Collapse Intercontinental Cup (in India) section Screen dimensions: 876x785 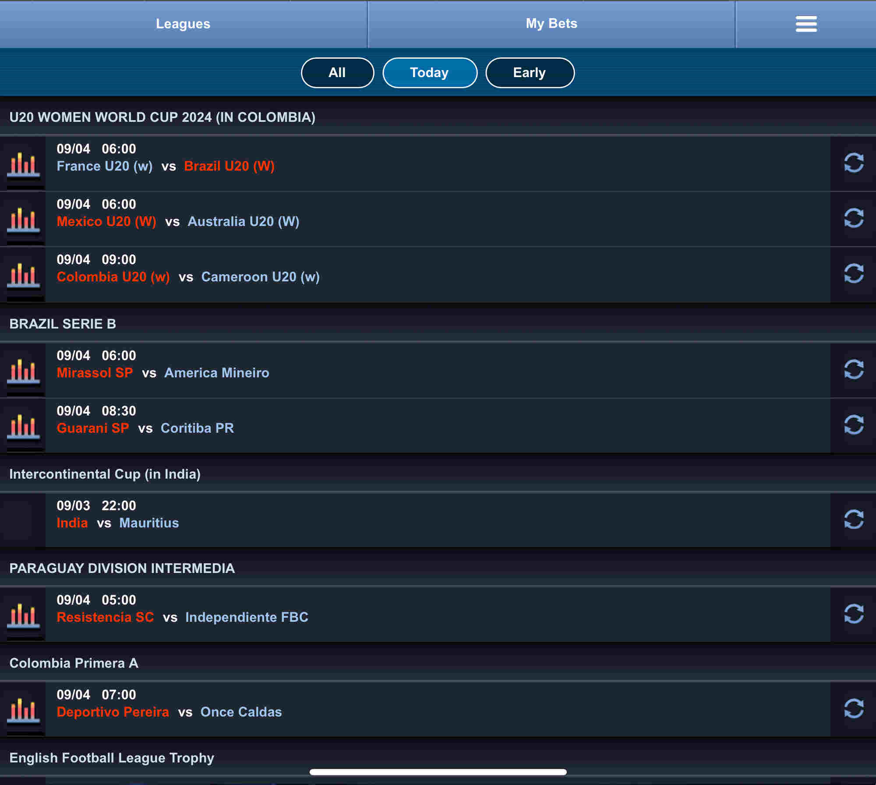pyautogui.click(x=438, y=474)
